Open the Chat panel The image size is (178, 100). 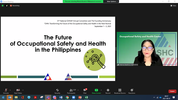pos(85,91)
